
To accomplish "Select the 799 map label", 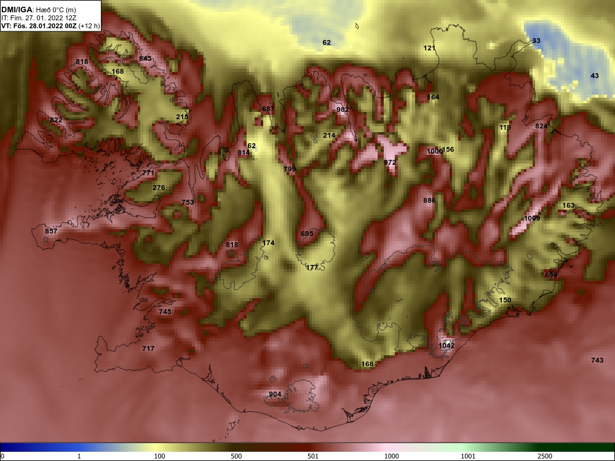I will pyautogui.click(x=290, y=170).
